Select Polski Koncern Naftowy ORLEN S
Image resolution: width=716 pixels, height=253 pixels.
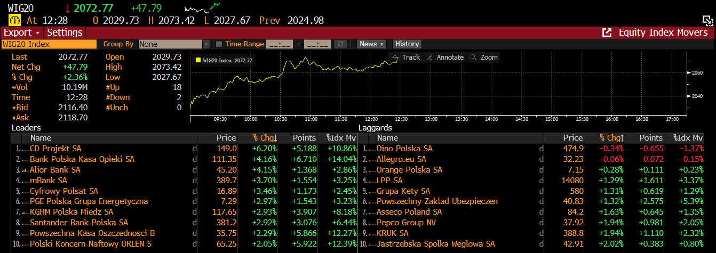91,244
